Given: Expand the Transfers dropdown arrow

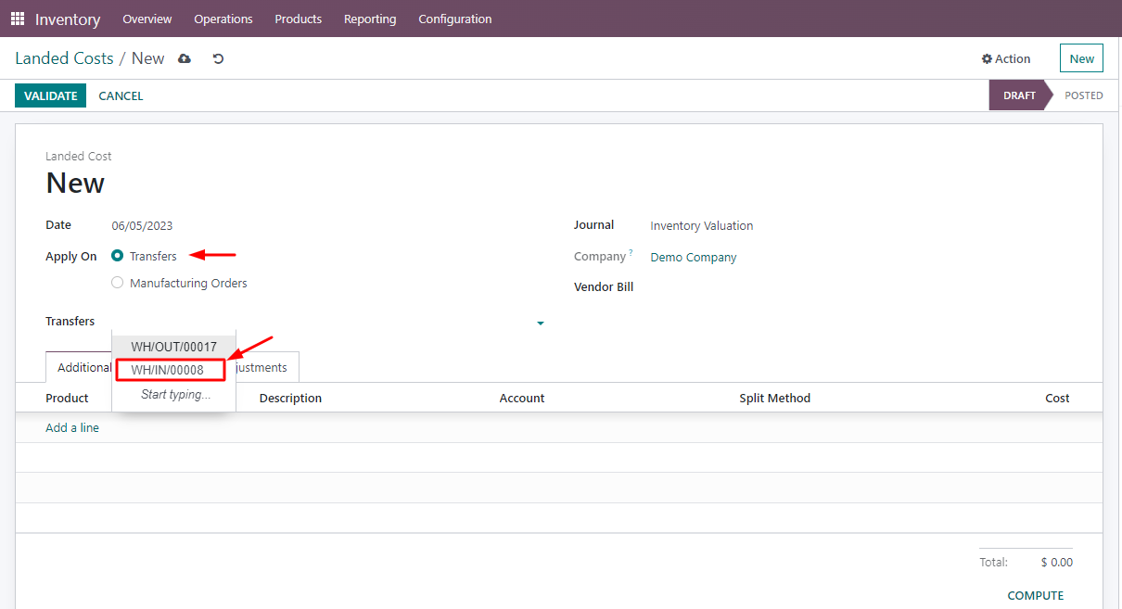Looking at the screenshot, I should pyautogui.click(x=541, y=323).
